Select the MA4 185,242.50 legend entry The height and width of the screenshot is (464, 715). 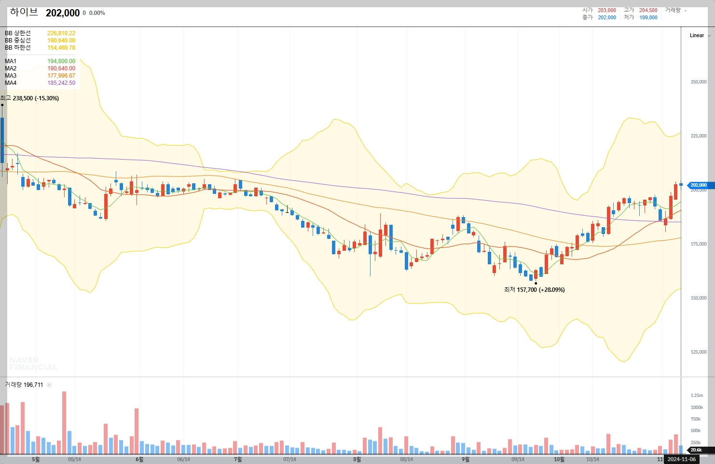(40, 83)
